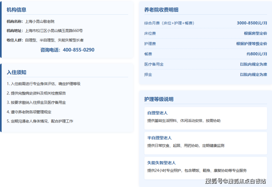Click the value 根据房型定价
Viewport: 272px width, 187px height.
pos(255,33)
